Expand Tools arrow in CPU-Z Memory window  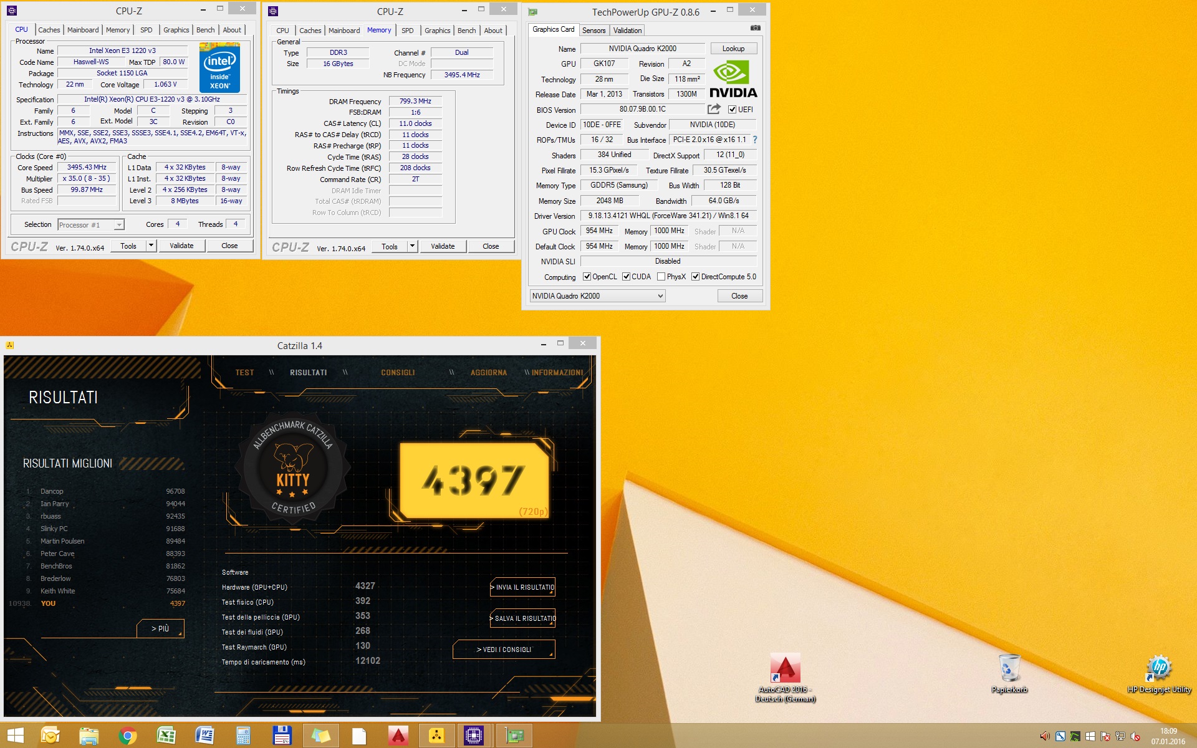click(412, 246)
